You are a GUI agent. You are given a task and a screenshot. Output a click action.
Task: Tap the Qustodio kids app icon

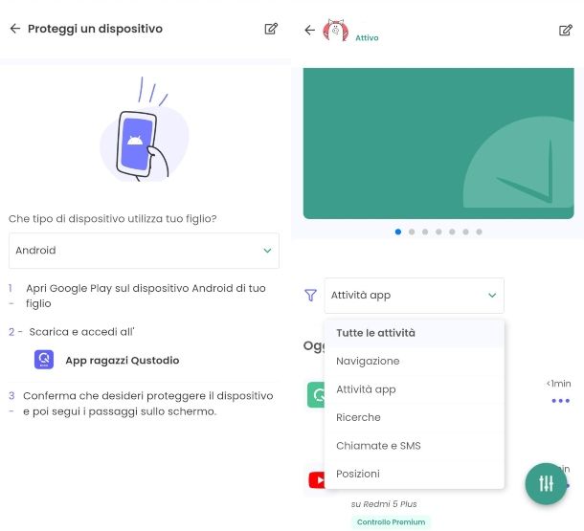[44, 360]
